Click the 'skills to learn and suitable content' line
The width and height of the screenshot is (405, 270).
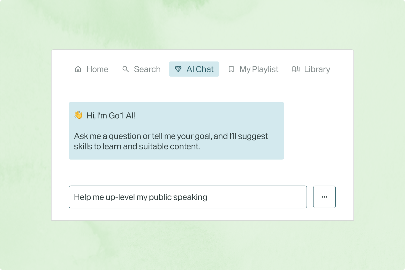[137, 147]
